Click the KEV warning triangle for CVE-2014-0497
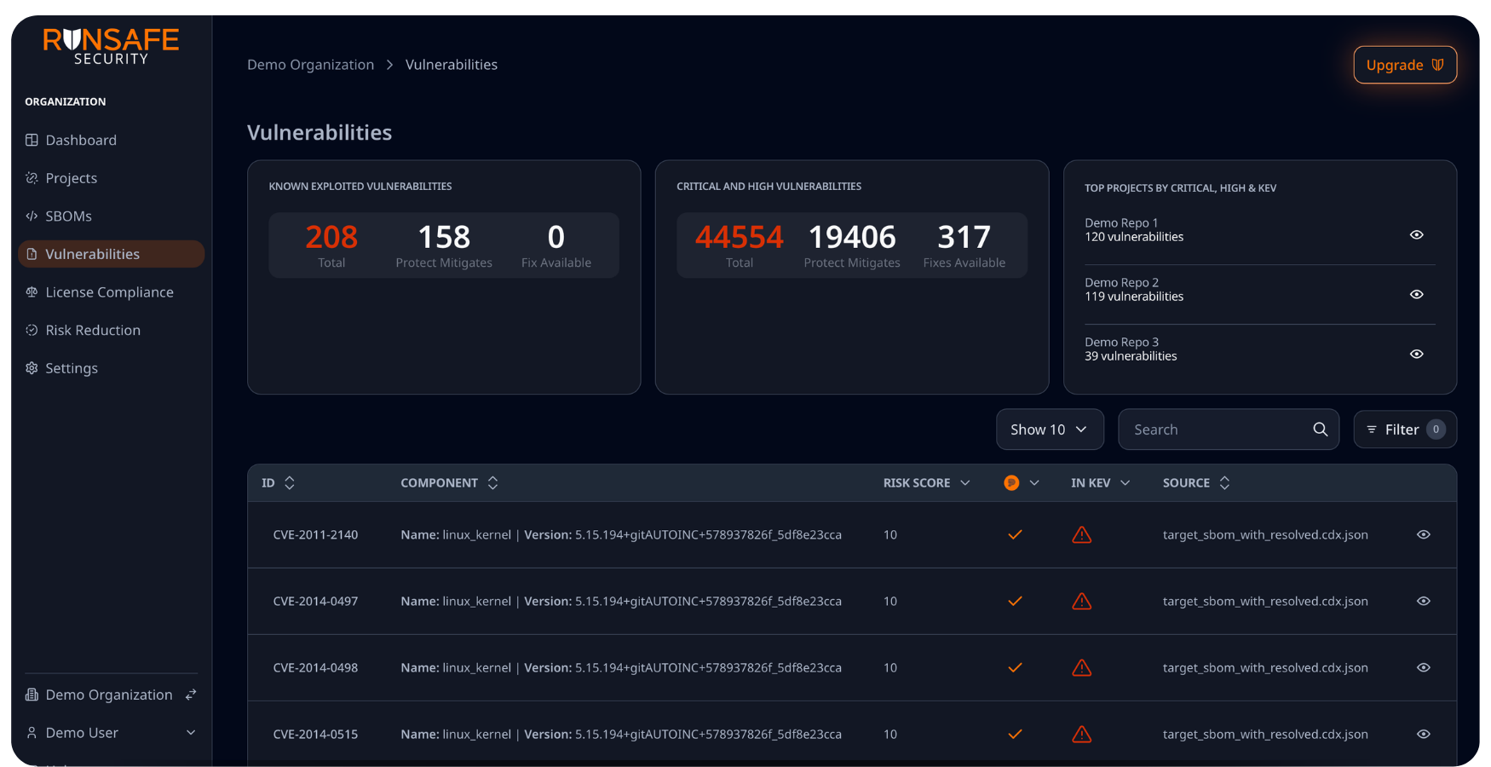 (1082, 601)
